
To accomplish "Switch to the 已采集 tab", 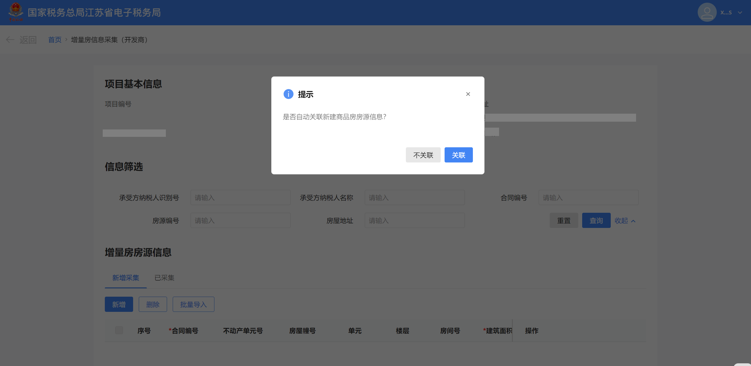I will click(x=164, y=278).
